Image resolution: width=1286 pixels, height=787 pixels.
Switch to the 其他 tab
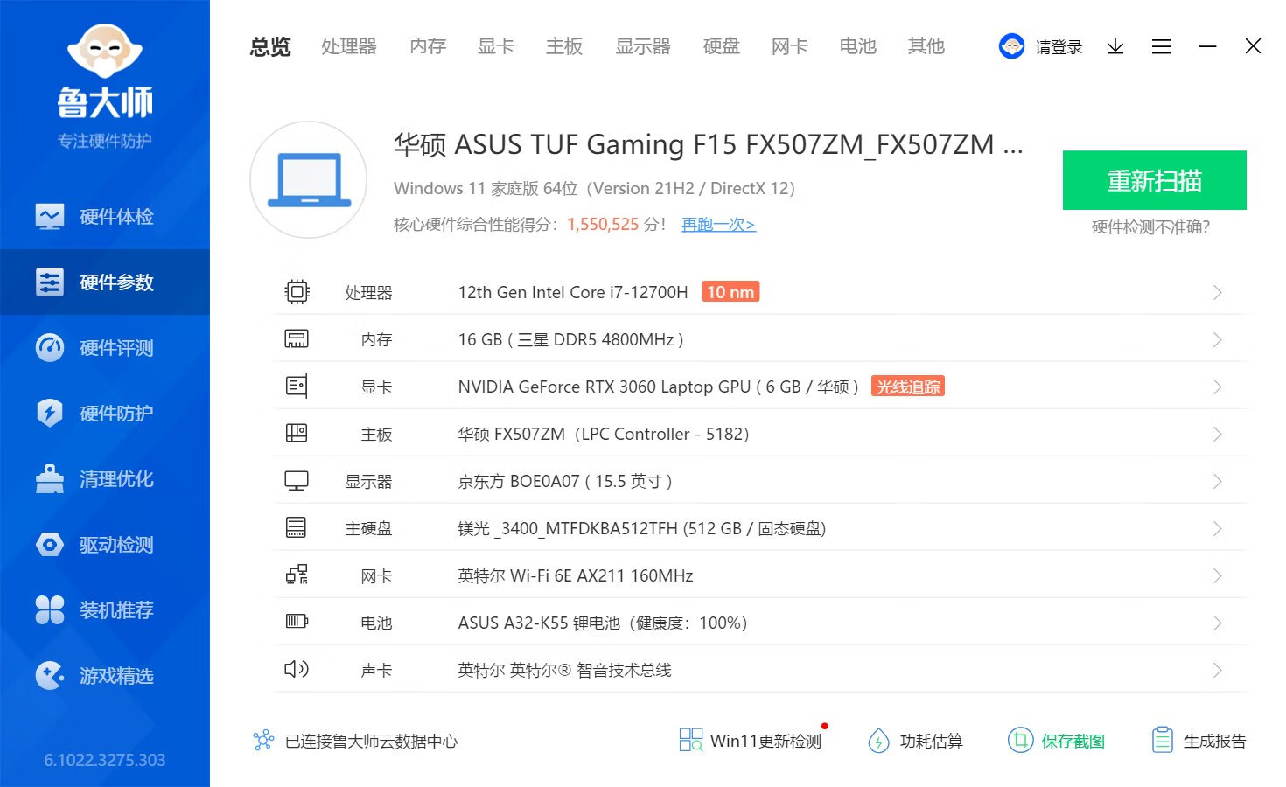pos(926,46)
